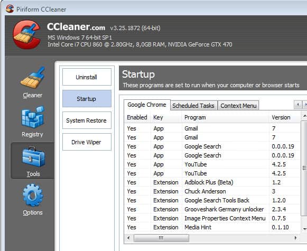Viewport: 307px width, 251px height.
Task: Click the vertical scrollbar thumb
Action: click(x=304, y=168)
